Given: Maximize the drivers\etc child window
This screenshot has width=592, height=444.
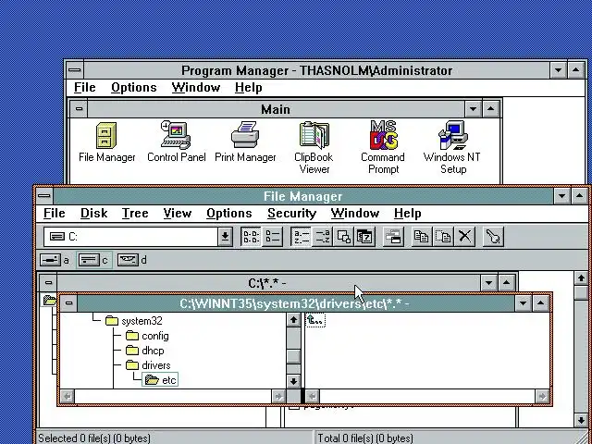Looking at the screenshot, I should point(540,302).
